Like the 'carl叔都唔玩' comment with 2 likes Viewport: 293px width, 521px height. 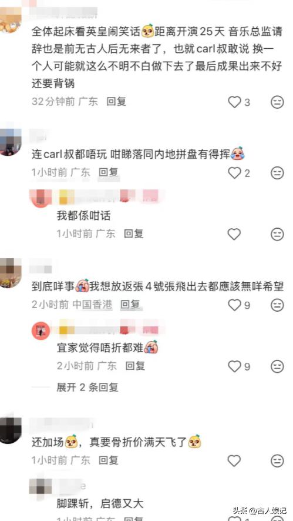[234, 173]
